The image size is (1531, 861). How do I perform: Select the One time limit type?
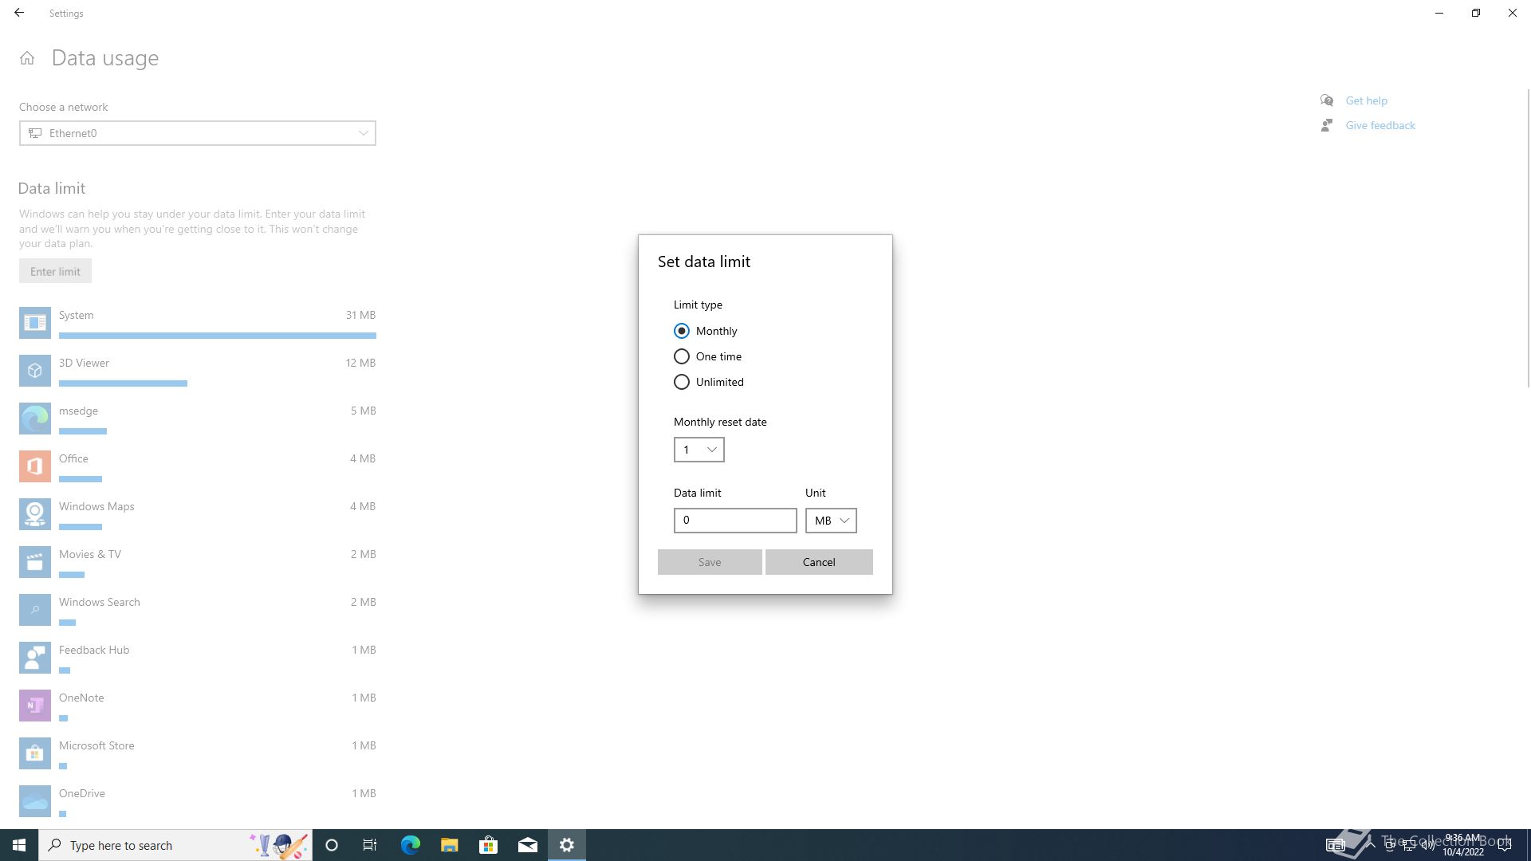[x=682, y=356]
